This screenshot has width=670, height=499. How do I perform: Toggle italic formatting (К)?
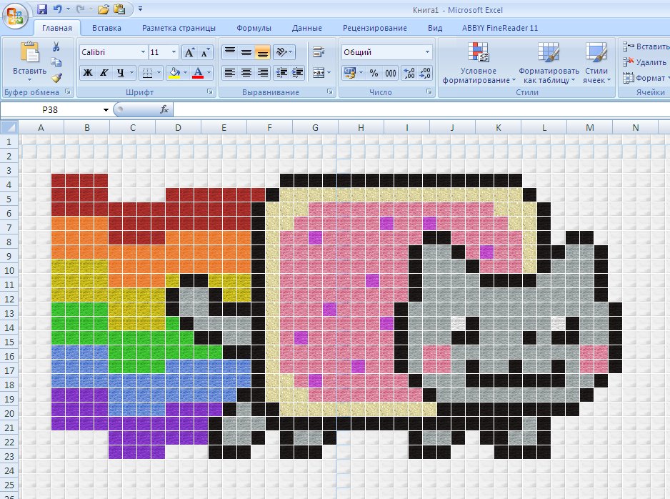[104, 73]
